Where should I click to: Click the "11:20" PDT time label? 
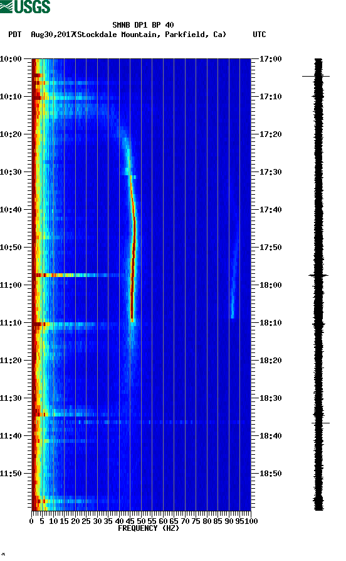(x=11, y=361)
